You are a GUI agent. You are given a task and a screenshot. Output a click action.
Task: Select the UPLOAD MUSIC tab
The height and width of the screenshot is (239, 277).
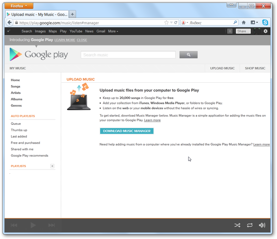click(222, 68)
